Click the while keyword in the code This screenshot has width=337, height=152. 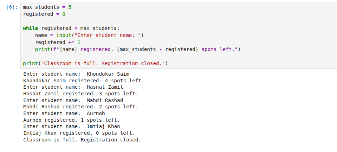pos(31,28)
